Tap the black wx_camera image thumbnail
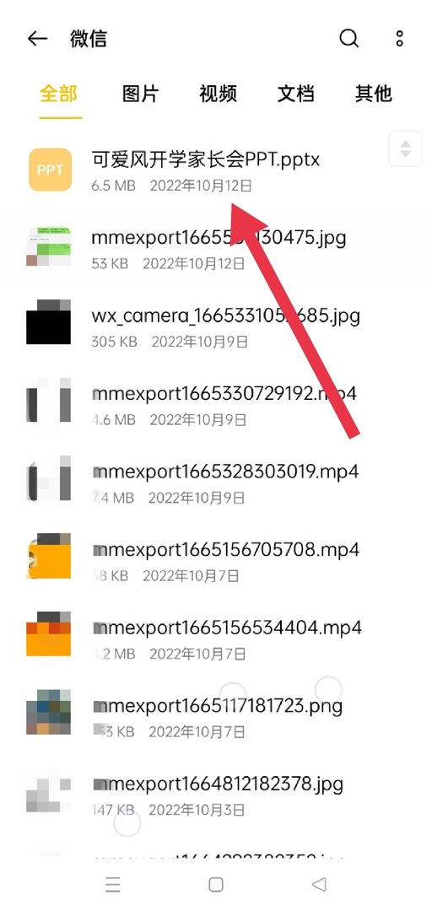 [49, 322]
